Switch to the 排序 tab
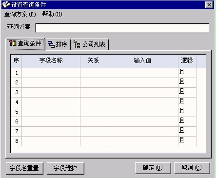Viewport: 216px width, 178px height. 58,44
